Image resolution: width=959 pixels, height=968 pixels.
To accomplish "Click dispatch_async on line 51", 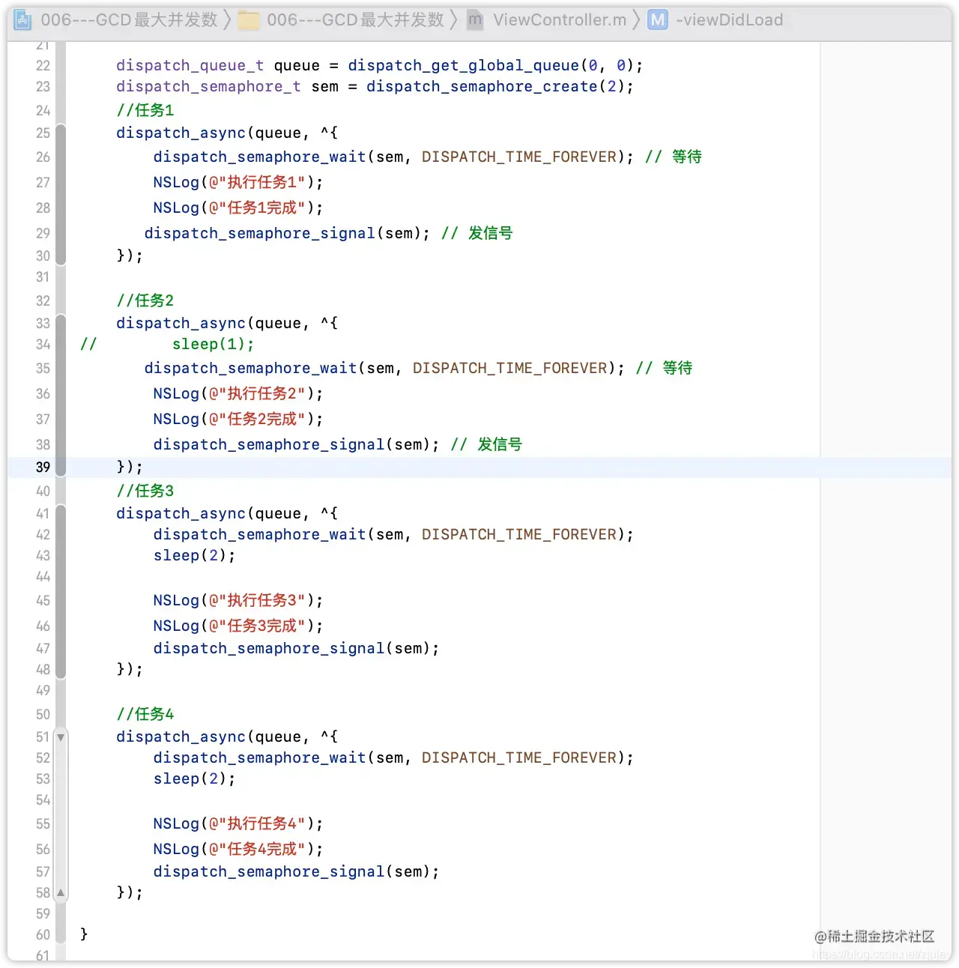I will pyautogui.click(x=181, y=737).
